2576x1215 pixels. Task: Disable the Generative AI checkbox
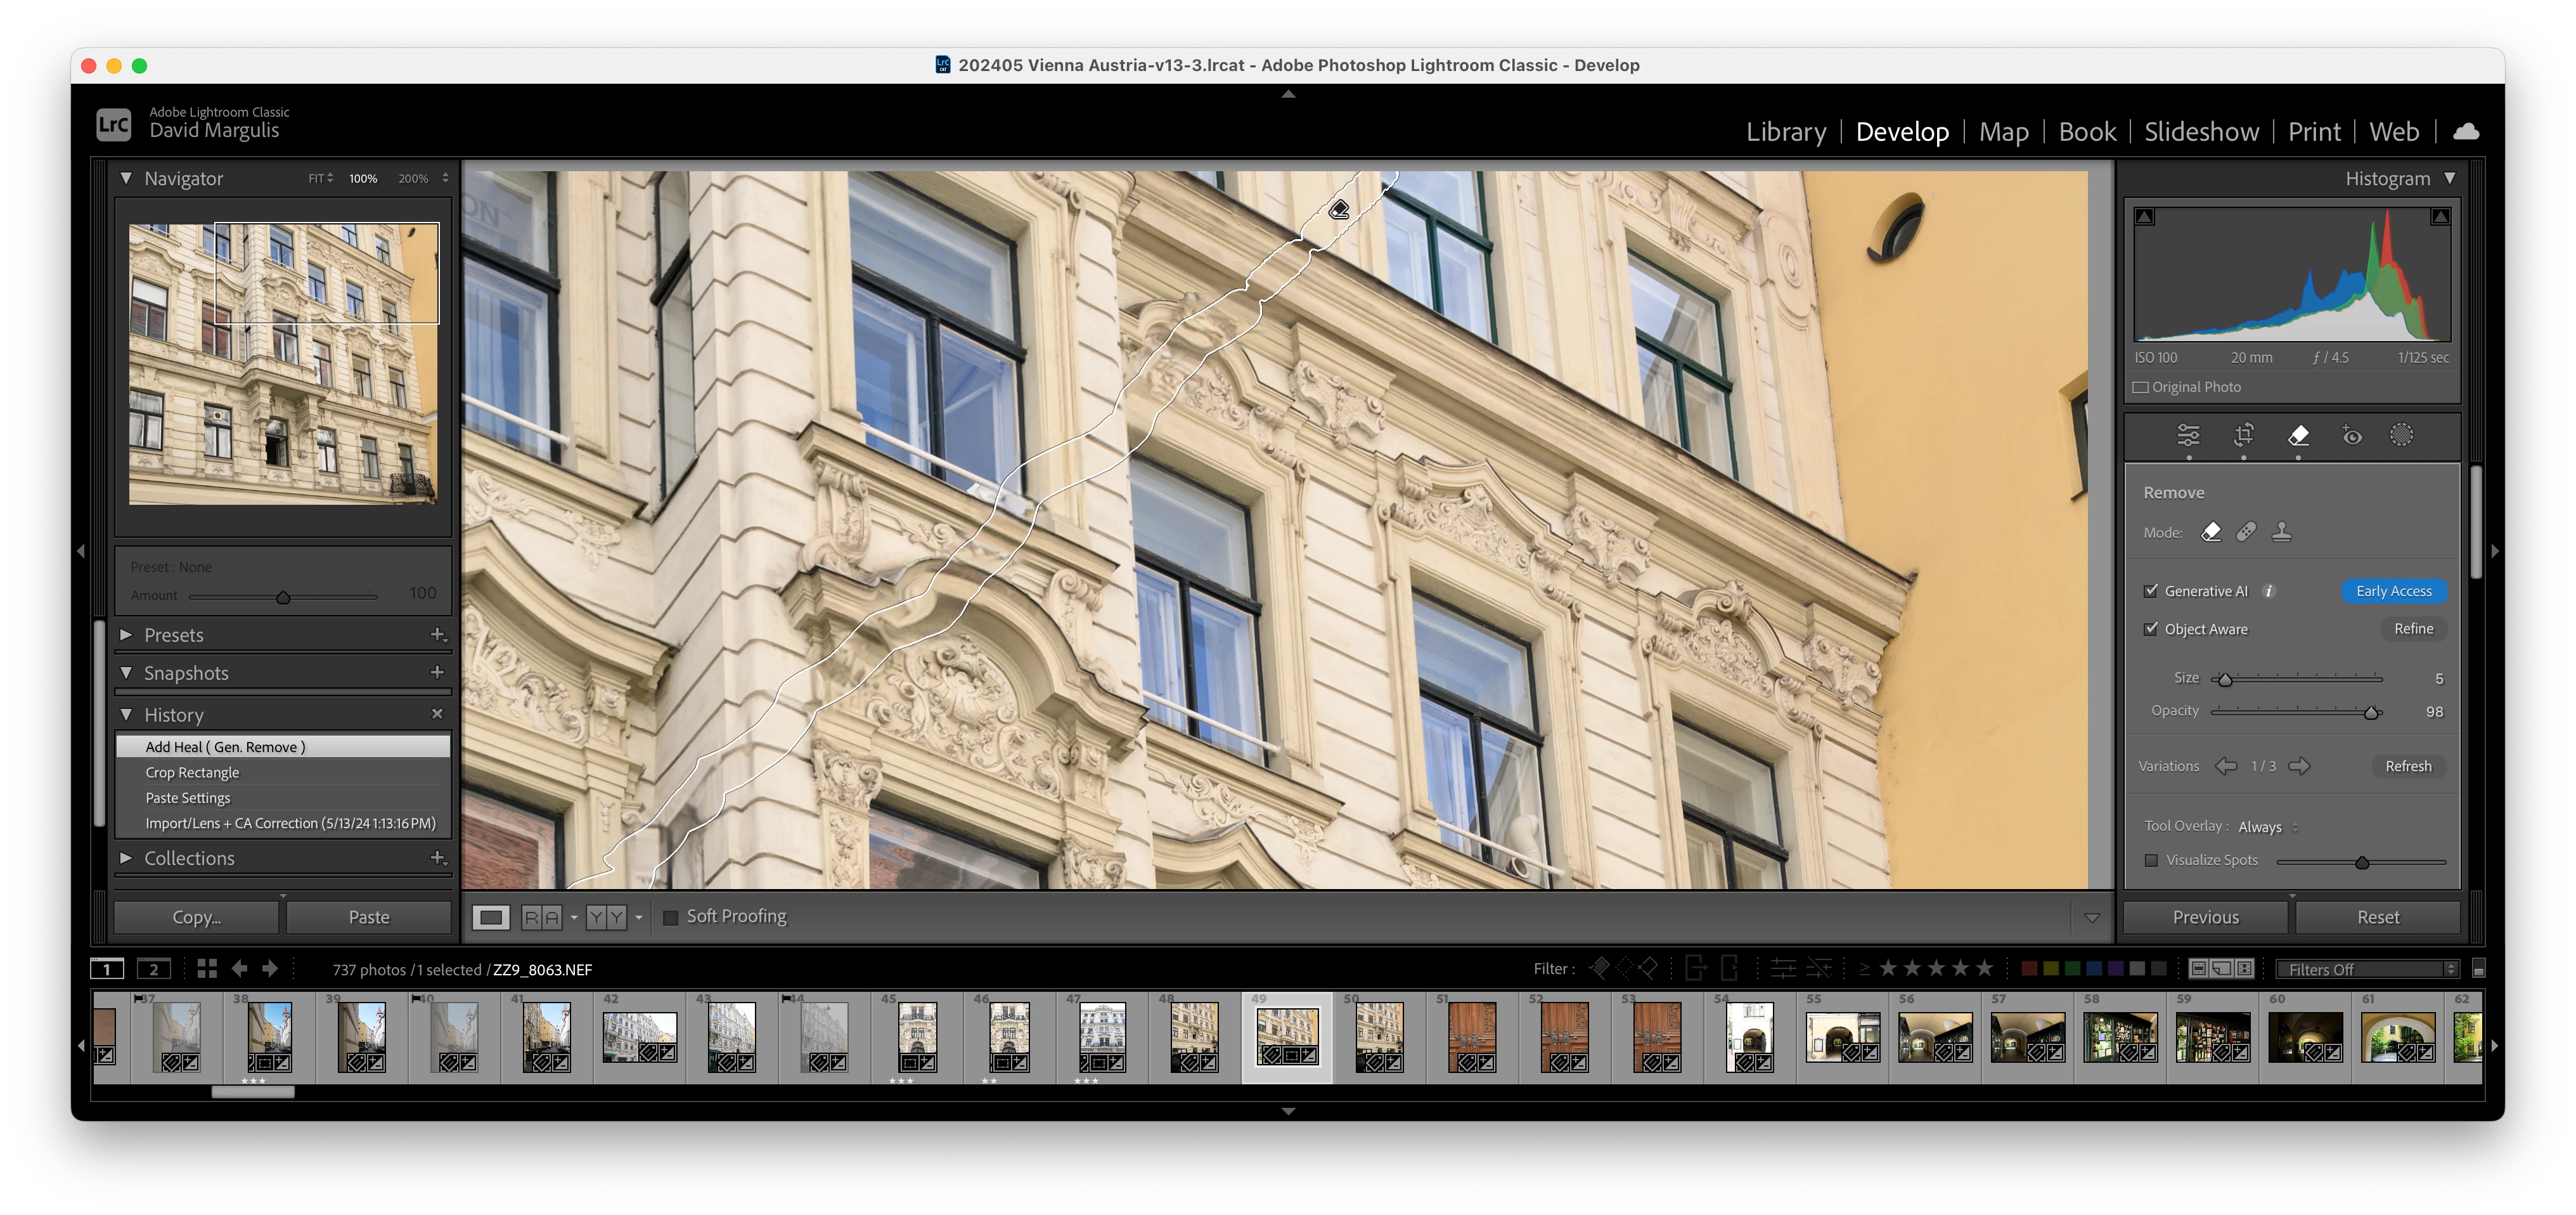[x=2151, y=592]
